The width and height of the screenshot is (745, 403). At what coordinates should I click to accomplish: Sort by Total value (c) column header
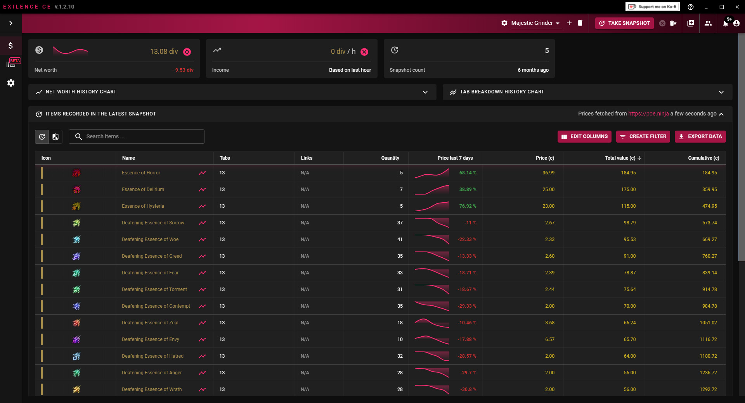[x=620, y=158]
